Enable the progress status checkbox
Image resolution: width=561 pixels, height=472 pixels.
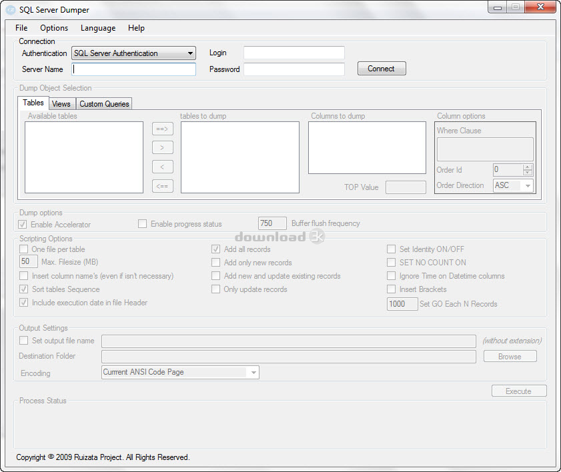click(142, 224)
